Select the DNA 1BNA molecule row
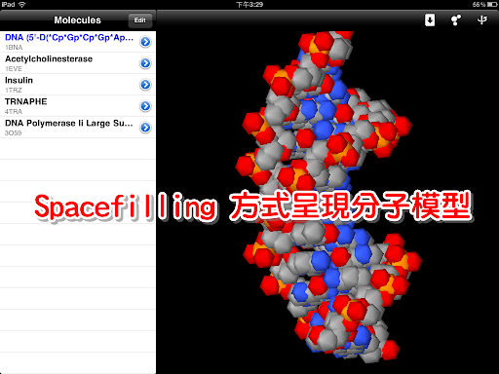Screen dimensions: 499x374 click(x=78, y=42)
